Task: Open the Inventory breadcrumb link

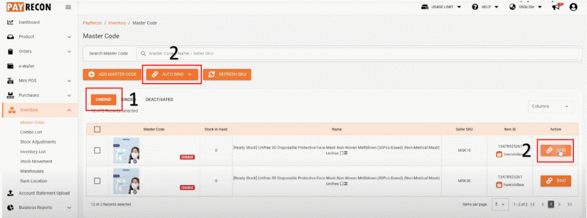Action: coord(117,23)
